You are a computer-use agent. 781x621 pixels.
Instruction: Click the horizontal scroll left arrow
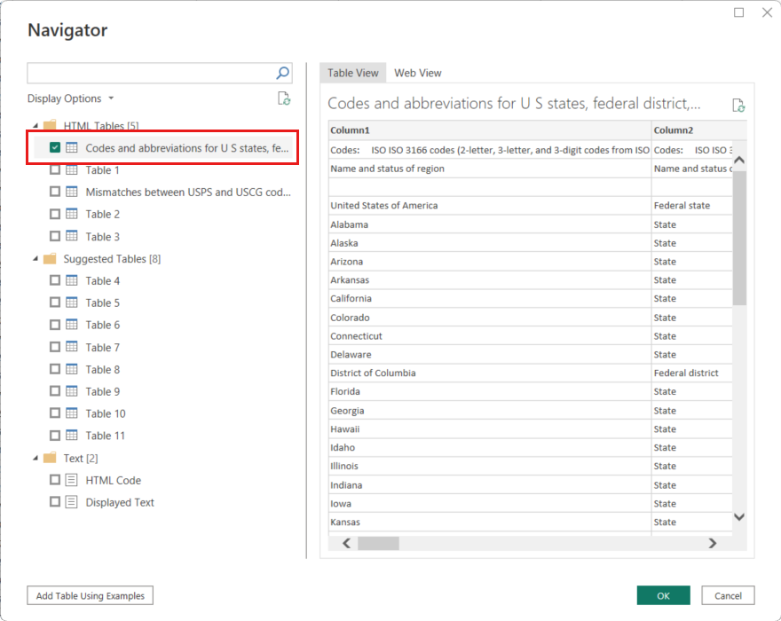coord(347,543)
